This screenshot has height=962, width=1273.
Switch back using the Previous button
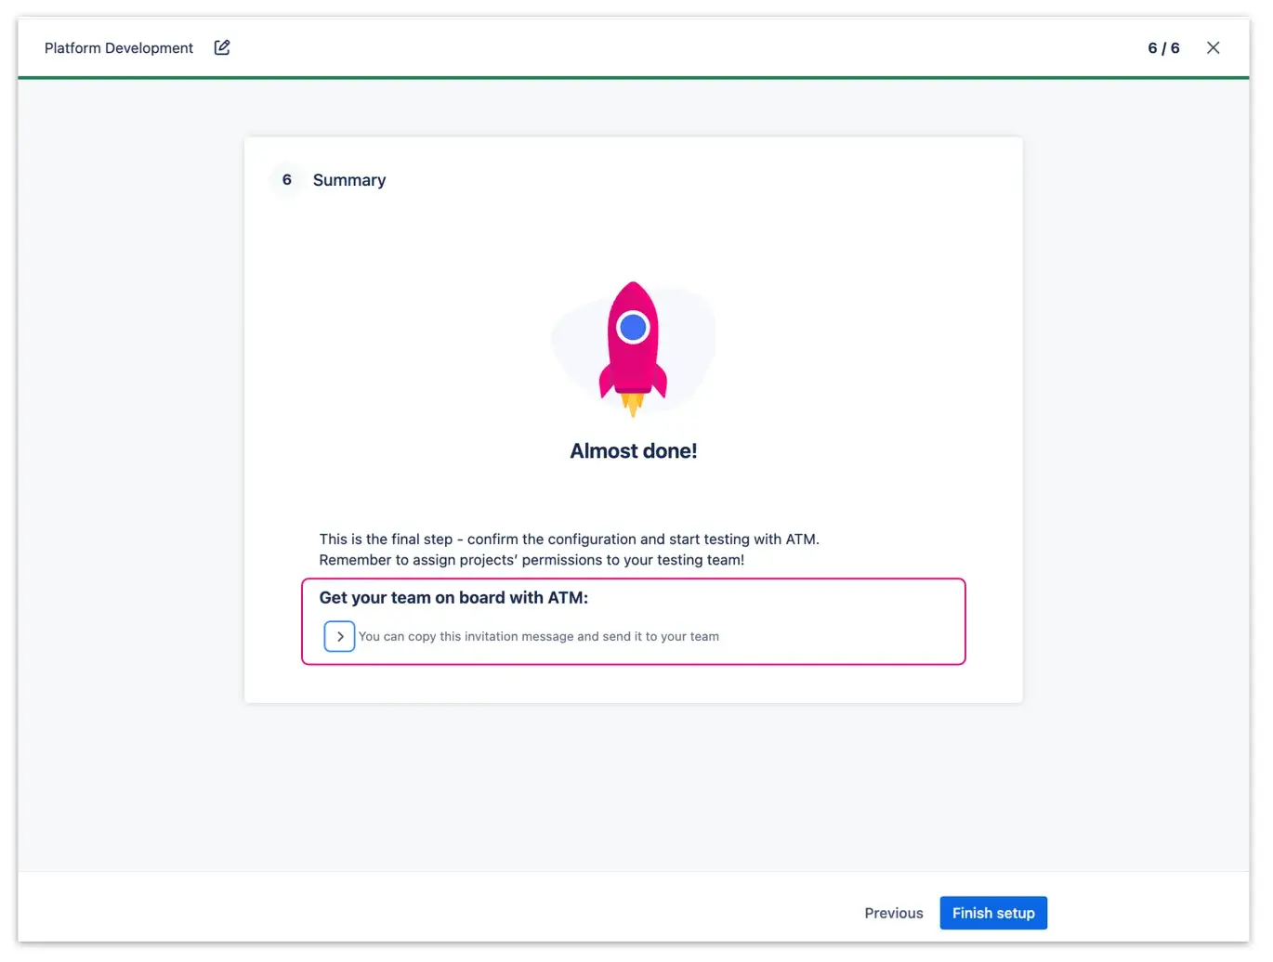(x=893, y=913)
